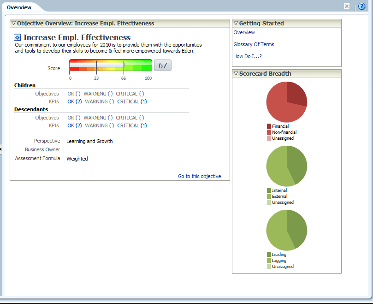Image resolution: width=373 pixels, height=304 pixels.
Task: Open the Glossary Of Terms link
Action: click(x=254, y=45)
